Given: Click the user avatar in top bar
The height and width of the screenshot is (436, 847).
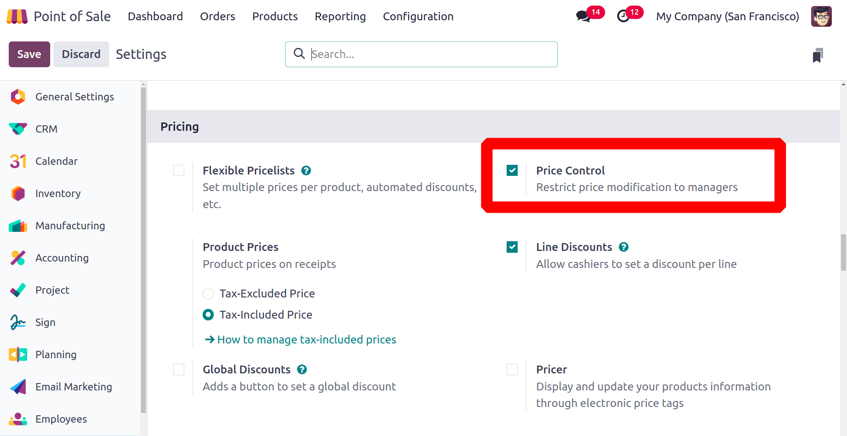Looking at the screenshot, I should click(x=821, y=17).
